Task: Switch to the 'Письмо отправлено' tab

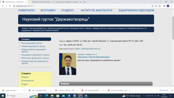Action: [69, 2]
